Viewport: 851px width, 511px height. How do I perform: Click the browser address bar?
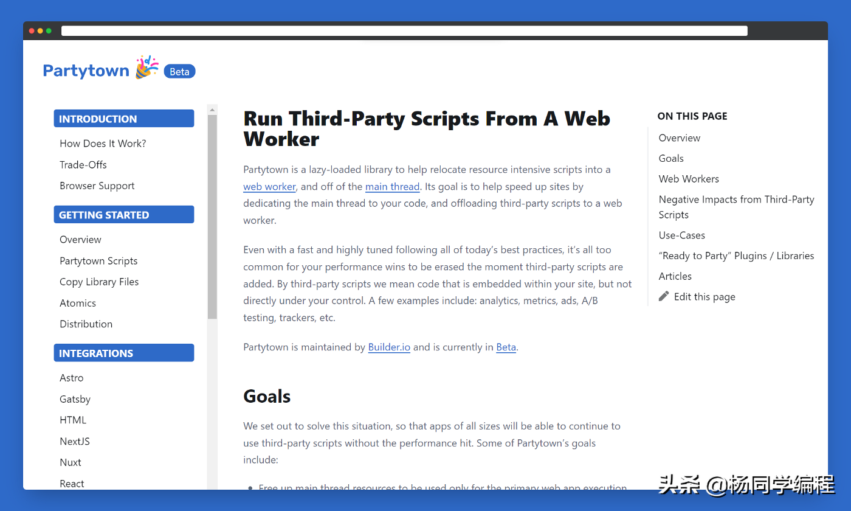click(404, 31)
